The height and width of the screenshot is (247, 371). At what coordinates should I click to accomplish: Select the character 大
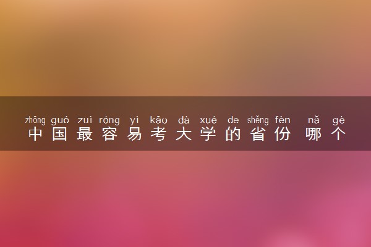tap(184, 134)
